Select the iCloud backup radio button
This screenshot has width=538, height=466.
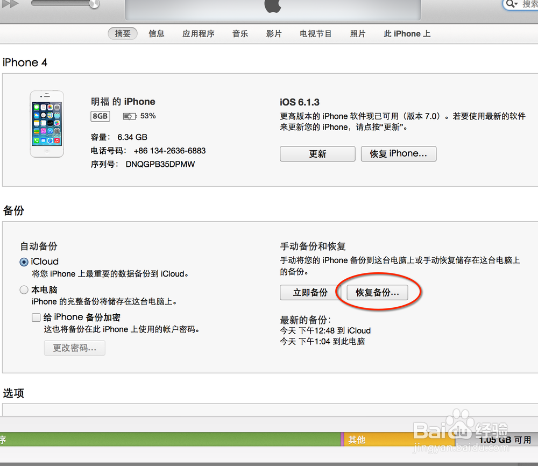coord(24,262)
